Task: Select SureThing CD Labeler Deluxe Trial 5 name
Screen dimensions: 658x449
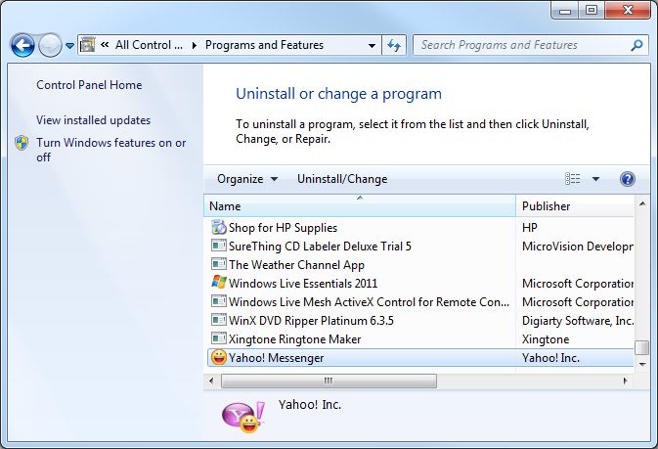Action: pos(320,247)
